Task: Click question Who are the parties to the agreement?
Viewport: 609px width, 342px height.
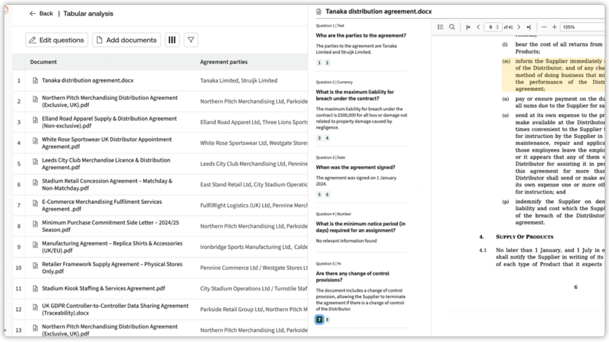Action: point(361,36)
